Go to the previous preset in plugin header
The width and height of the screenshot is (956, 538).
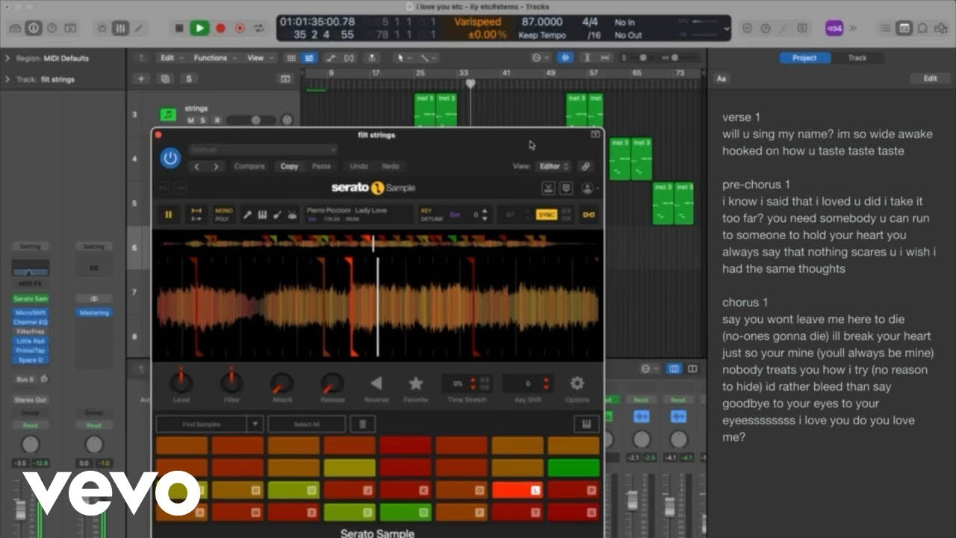196,167
